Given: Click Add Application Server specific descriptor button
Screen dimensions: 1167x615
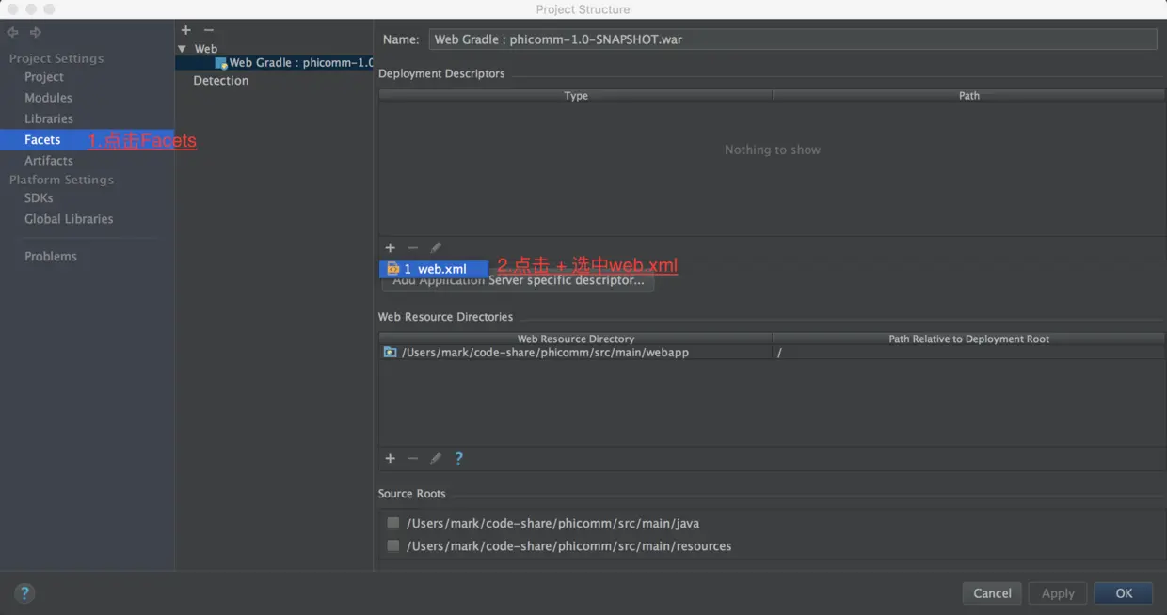Looking at the screenshot, I should tap(518, 280).
